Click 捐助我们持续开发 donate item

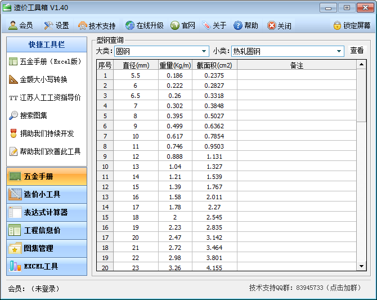[42, 133]
